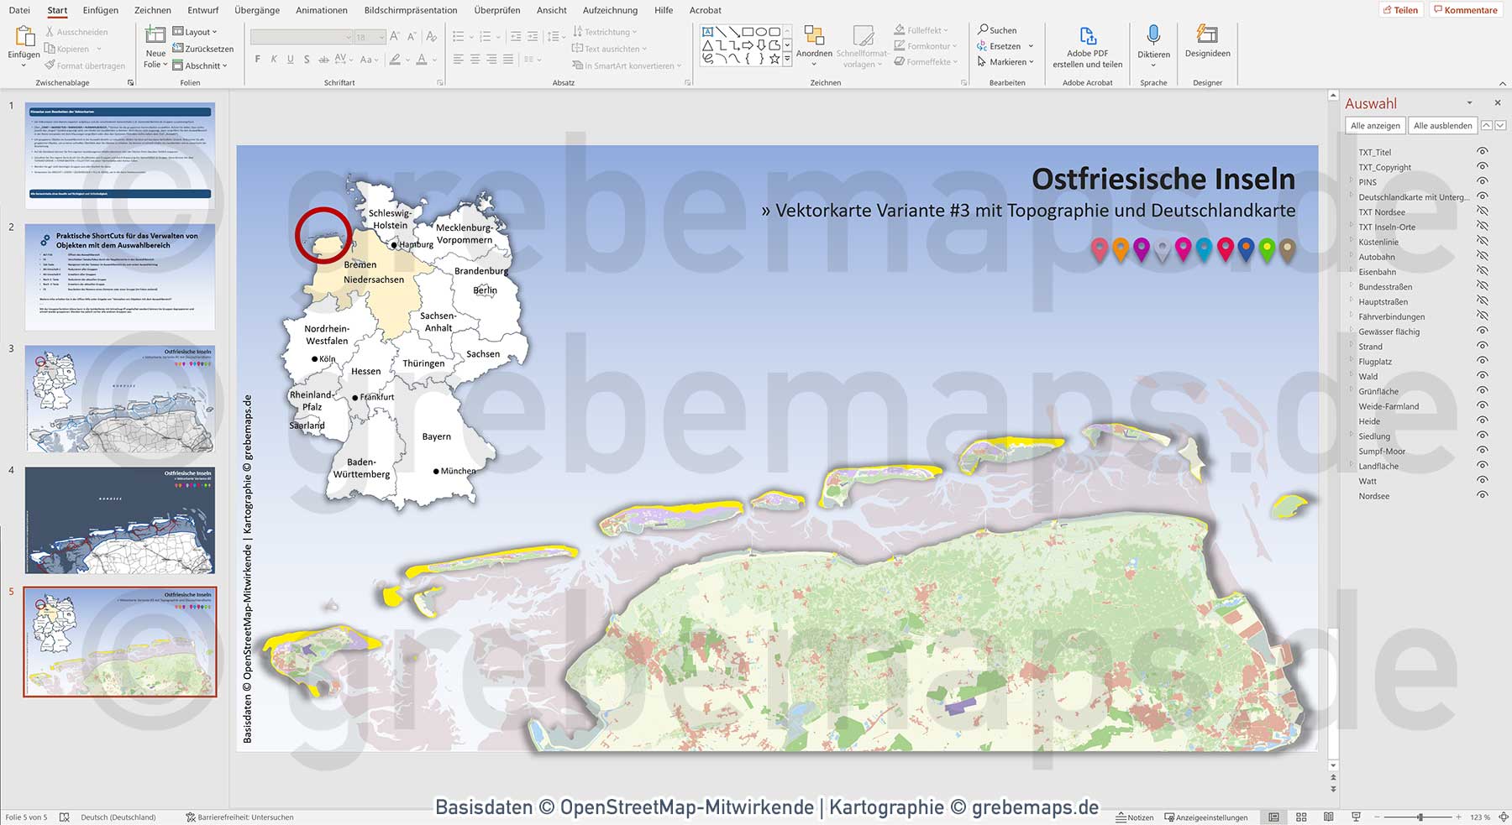1512x825 pixels.
Task: Click the Suchen magnifier icon
Action: pyautogui.click(x=981, y=29)
